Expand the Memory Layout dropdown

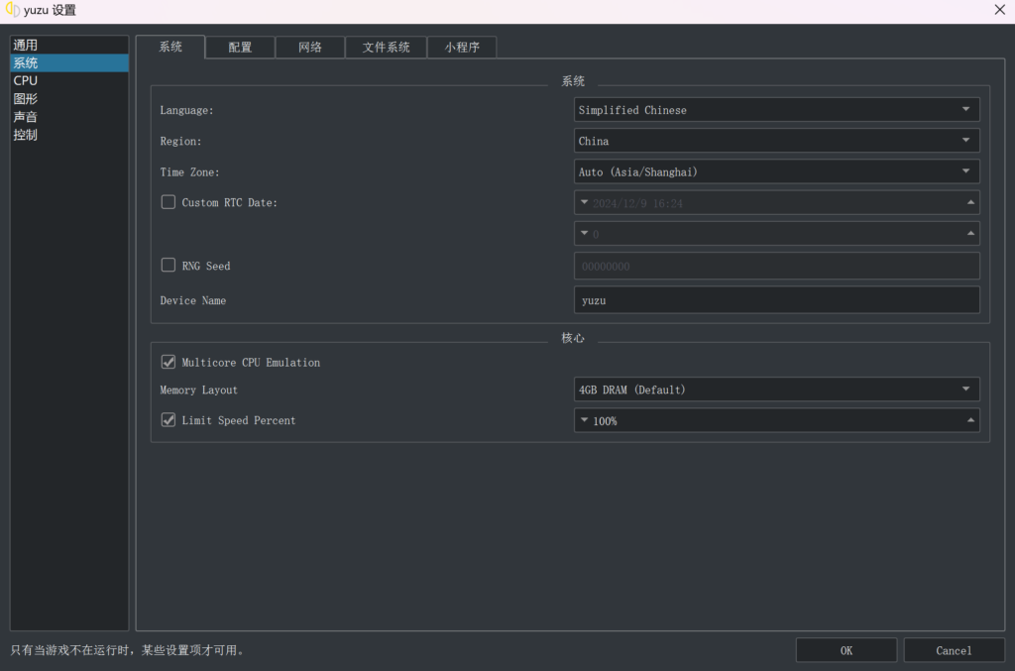click(776, 390)
